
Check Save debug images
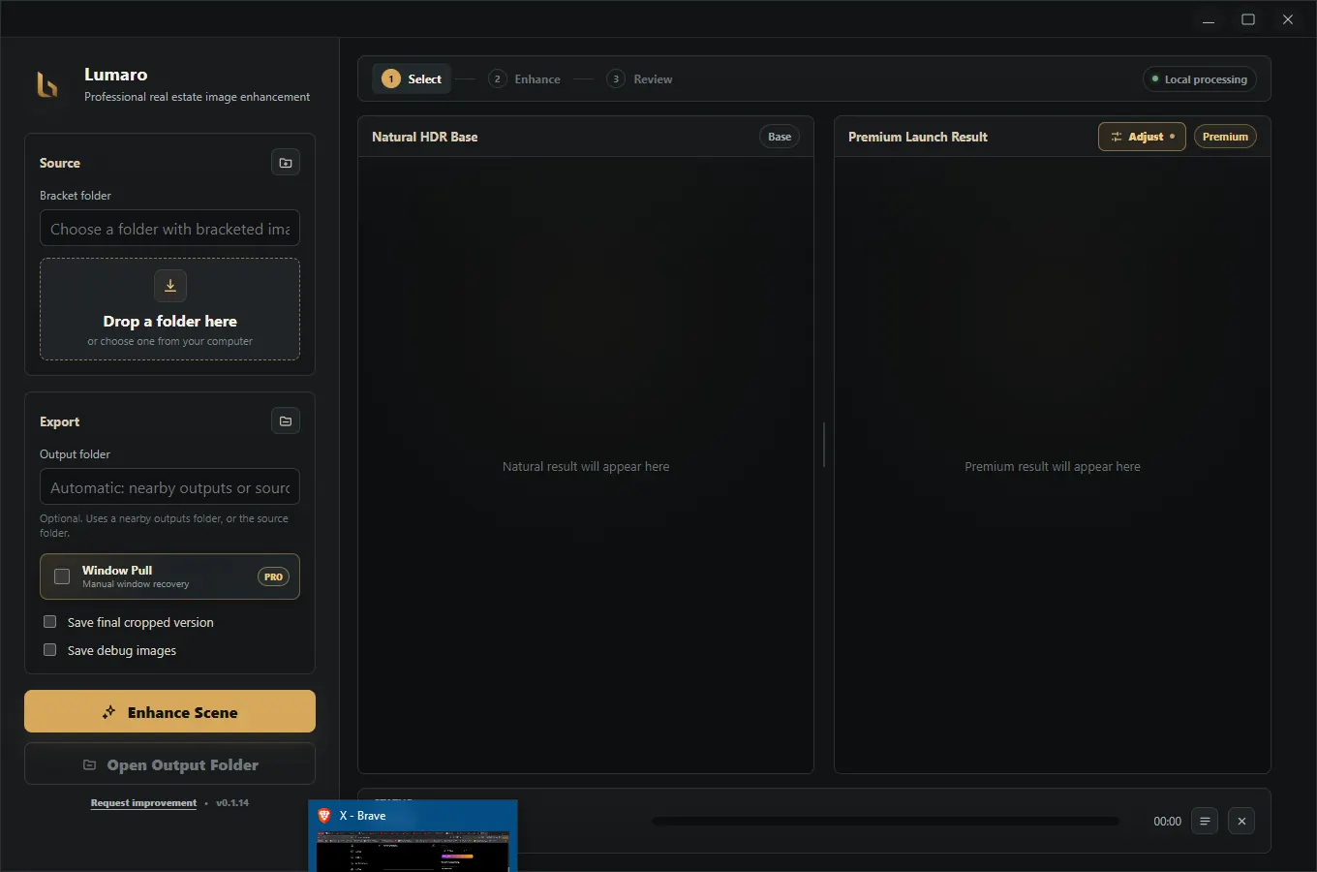50,650
